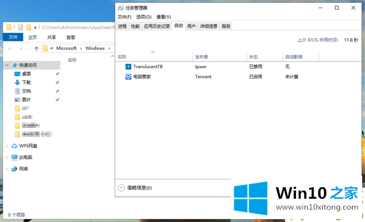Click the Explorer back arrow
Image resolution: width=365 pixels, height=222 pixels.
point(10,48)
